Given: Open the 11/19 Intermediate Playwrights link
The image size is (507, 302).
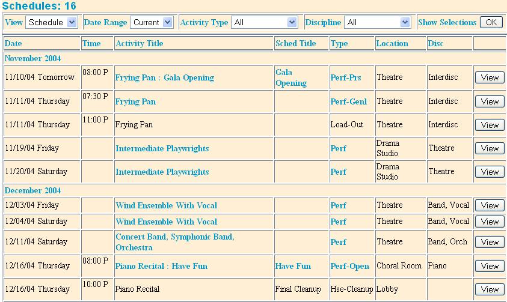Looking at the screenshot, I should pyautogui.click(x=162, y=148).
